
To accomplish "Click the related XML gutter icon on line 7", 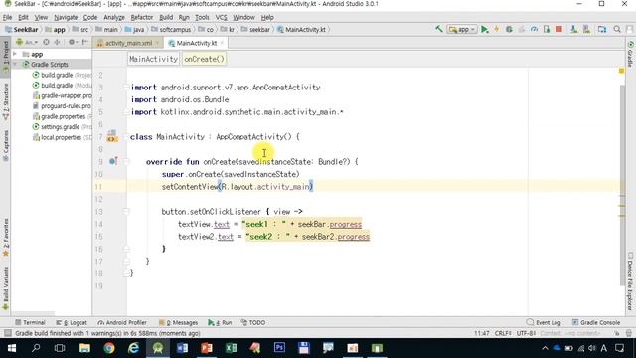I will pos(112,137).
